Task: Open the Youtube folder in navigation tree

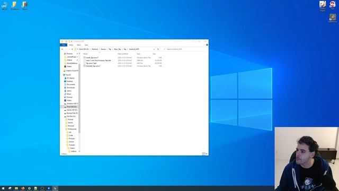Action: (70, 145)
